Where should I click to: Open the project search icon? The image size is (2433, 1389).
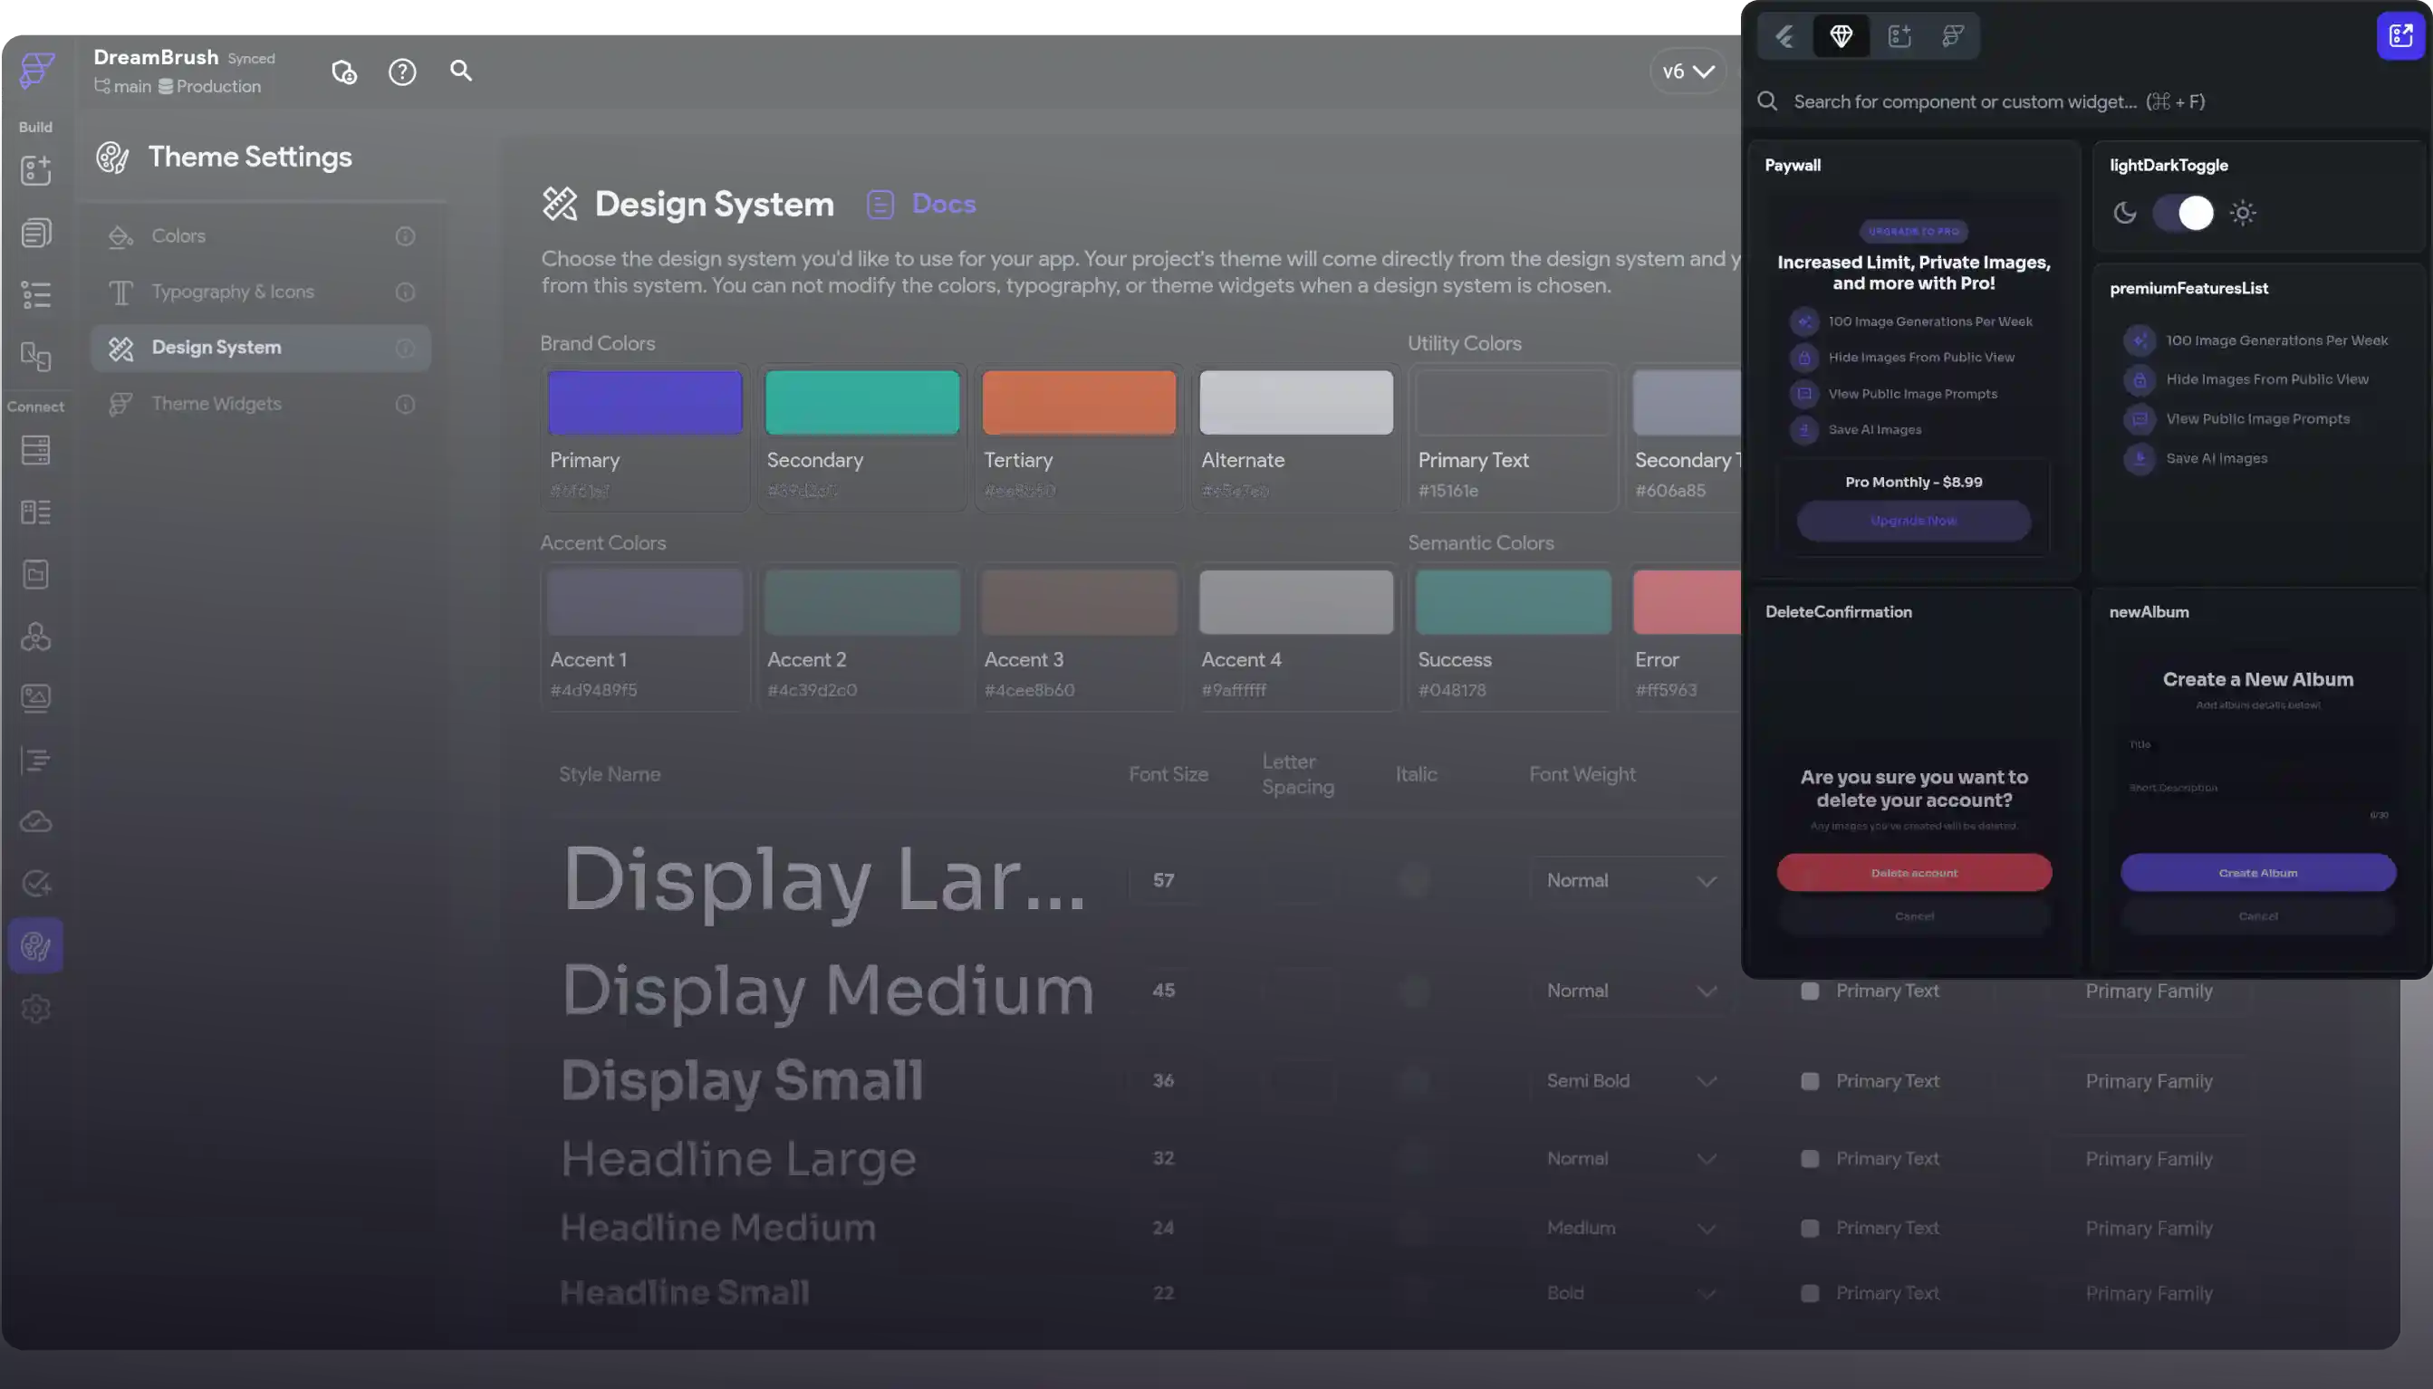pos(461,71)
